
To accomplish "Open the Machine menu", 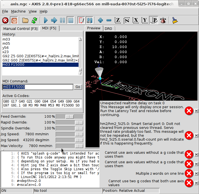I will tap(18, 11).
